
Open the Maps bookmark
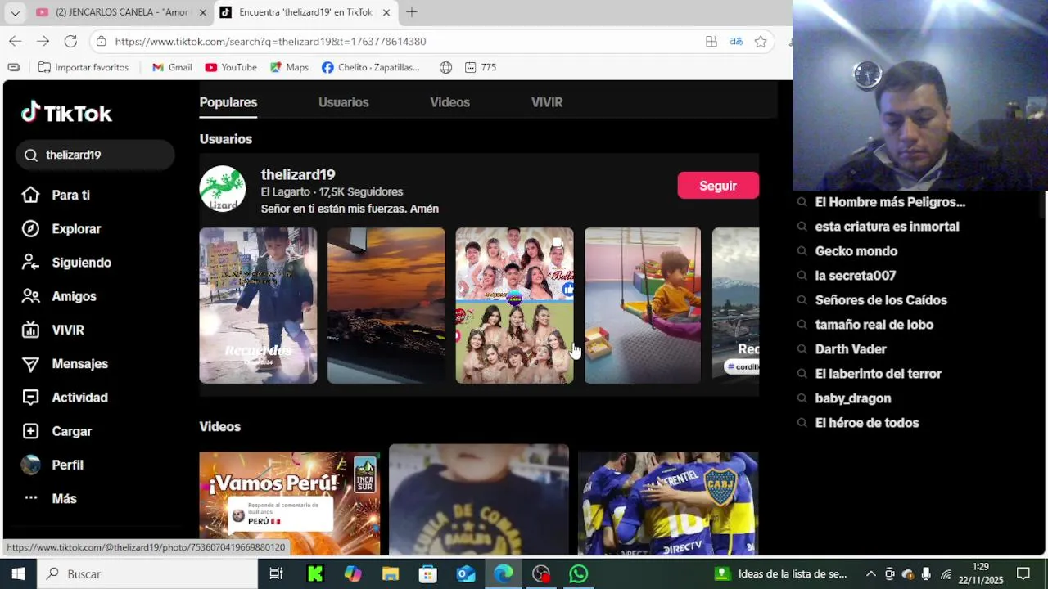(289, 67)
